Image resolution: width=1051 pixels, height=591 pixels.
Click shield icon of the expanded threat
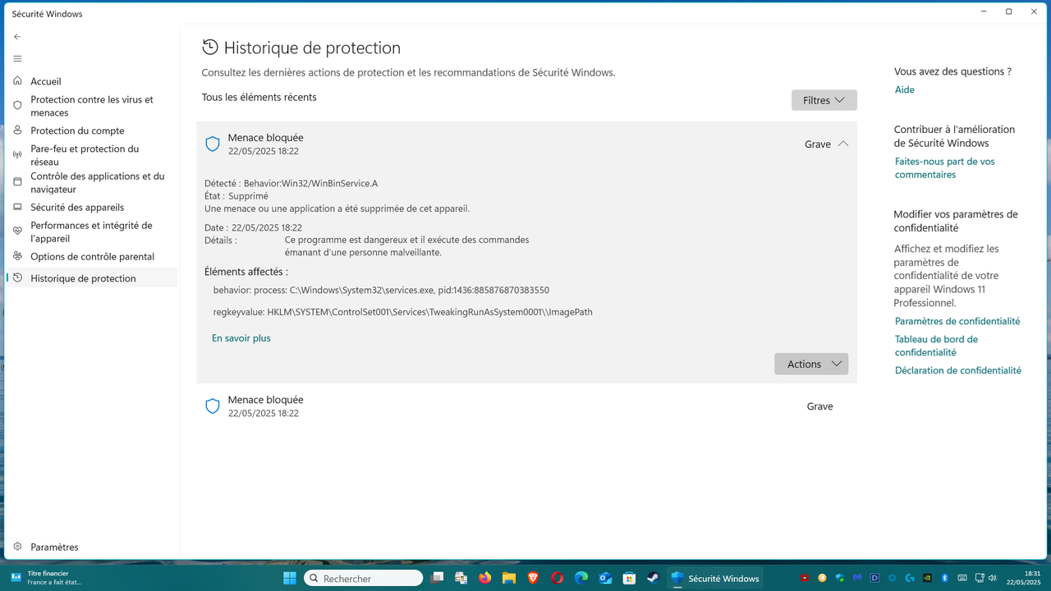click(x=213, y=144)
